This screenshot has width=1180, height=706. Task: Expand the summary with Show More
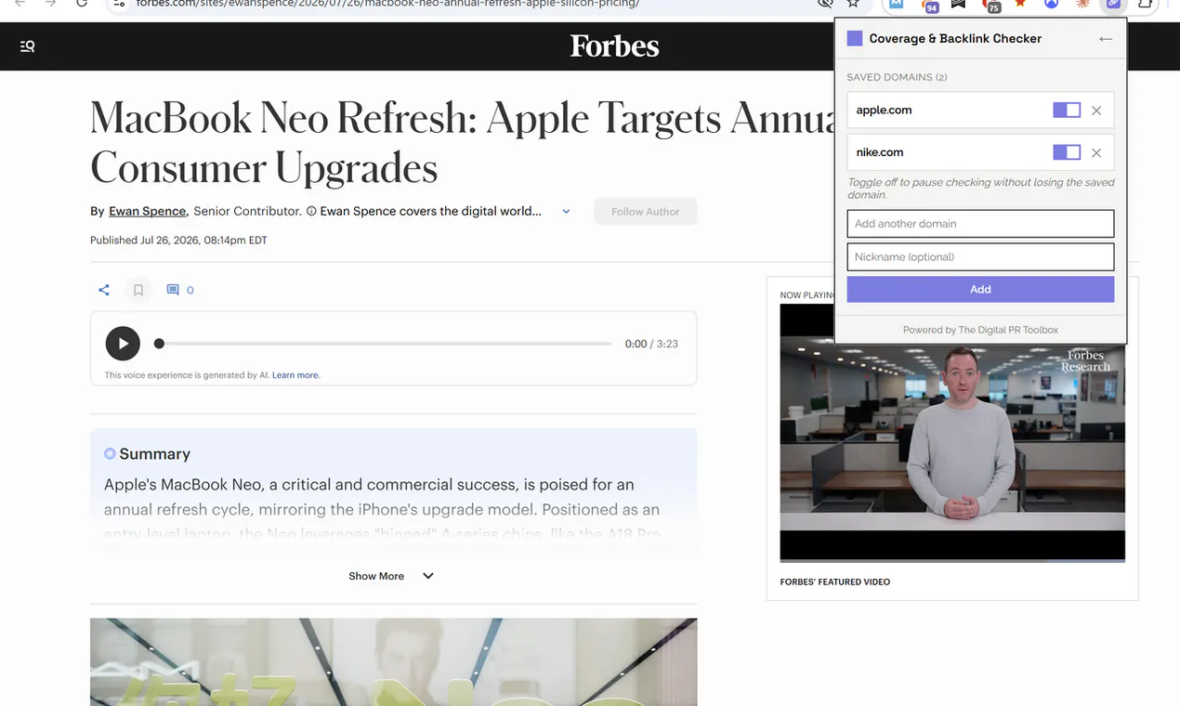(391, 576)
